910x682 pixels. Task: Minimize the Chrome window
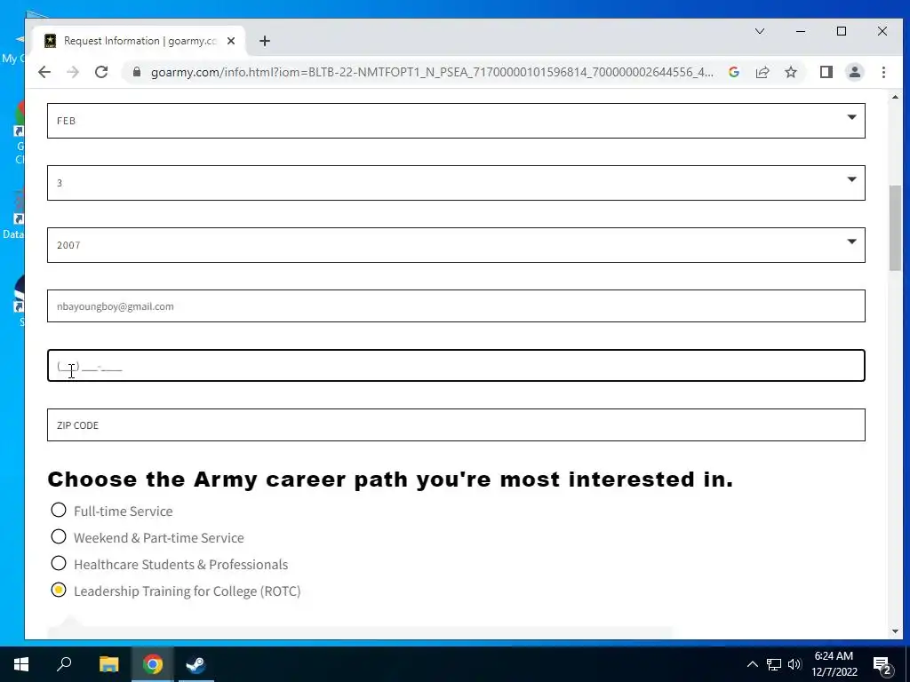point(801,31)
